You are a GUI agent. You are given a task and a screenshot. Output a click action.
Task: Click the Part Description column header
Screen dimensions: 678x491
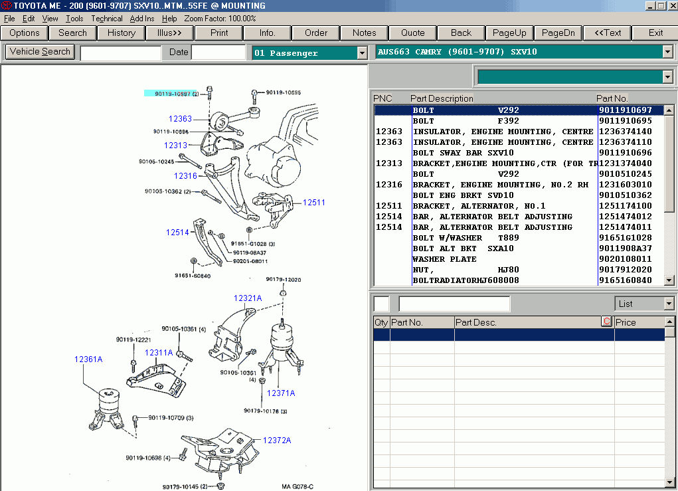click(x=442, y=98)
